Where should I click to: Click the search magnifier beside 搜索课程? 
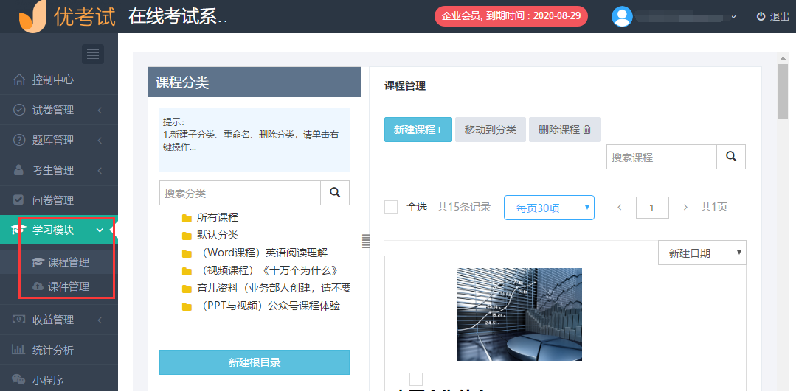[731, 157]
